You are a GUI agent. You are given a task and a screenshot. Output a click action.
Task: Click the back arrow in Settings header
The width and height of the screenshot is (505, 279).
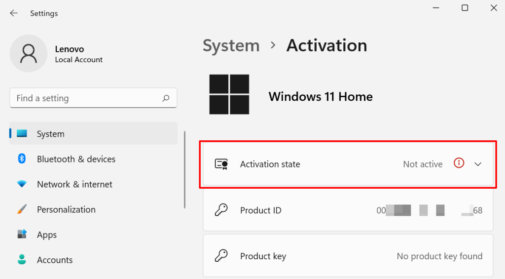point(14,13)
